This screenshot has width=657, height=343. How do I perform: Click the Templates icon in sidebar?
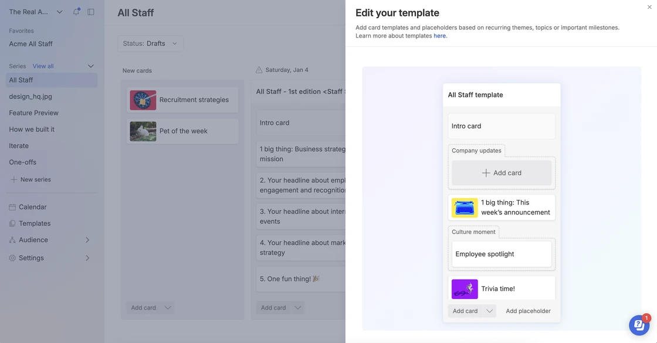click(x=12, y=223)
